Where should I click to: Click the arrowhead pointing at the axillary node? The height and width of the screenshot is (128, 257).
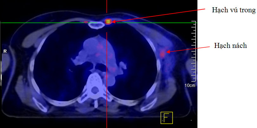click(168, 51)
